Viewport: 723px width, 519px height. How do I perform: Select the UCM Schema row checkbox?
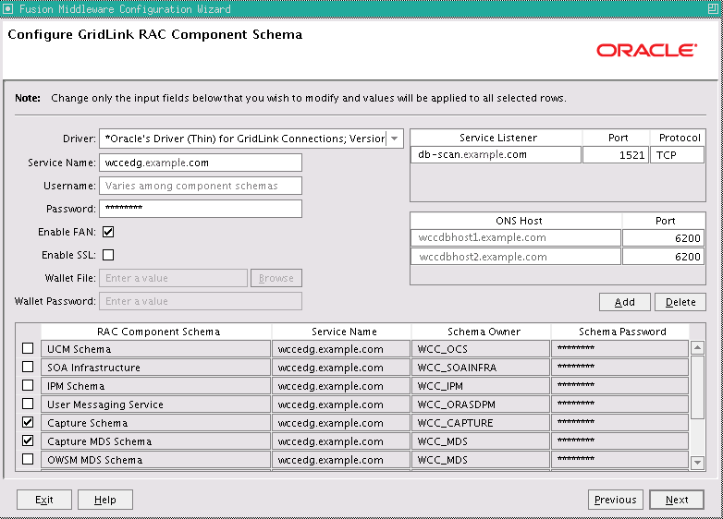[28, 348]
